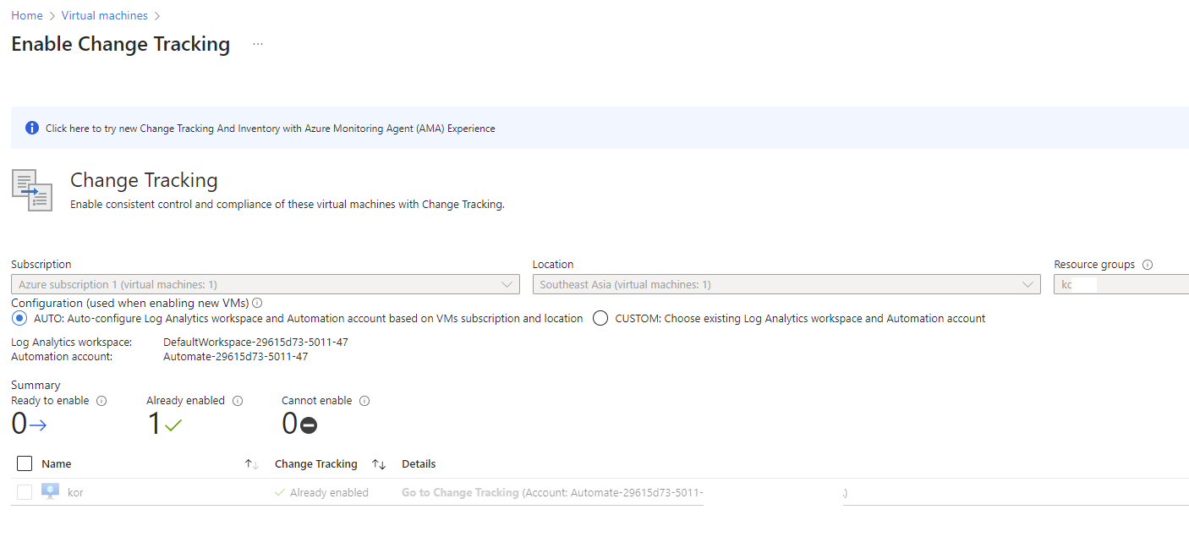
Task: Click the sort arrows beside Name column
Action: pos(250,463)
